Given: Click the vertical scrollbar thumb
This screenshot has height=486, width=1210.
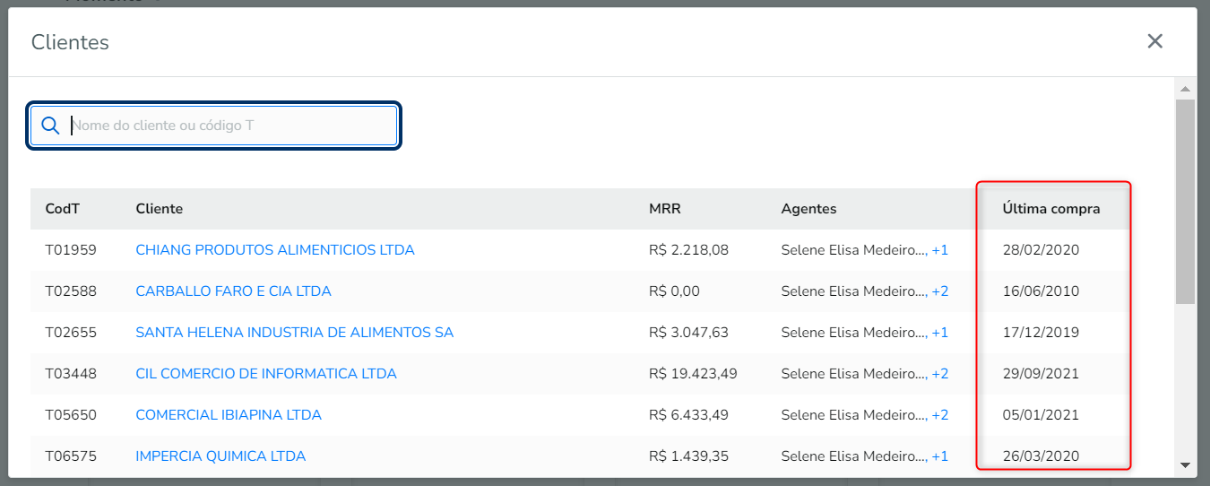Looking at the screenshot, I should click(1185, 201).
